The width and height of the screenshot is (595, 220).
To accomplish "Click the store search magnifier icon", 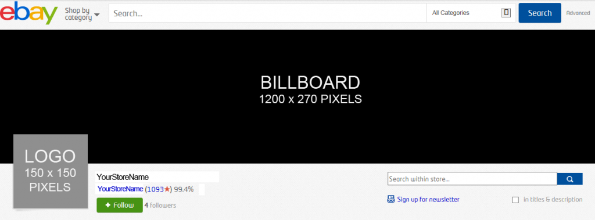I will click(x=569, y=179).
